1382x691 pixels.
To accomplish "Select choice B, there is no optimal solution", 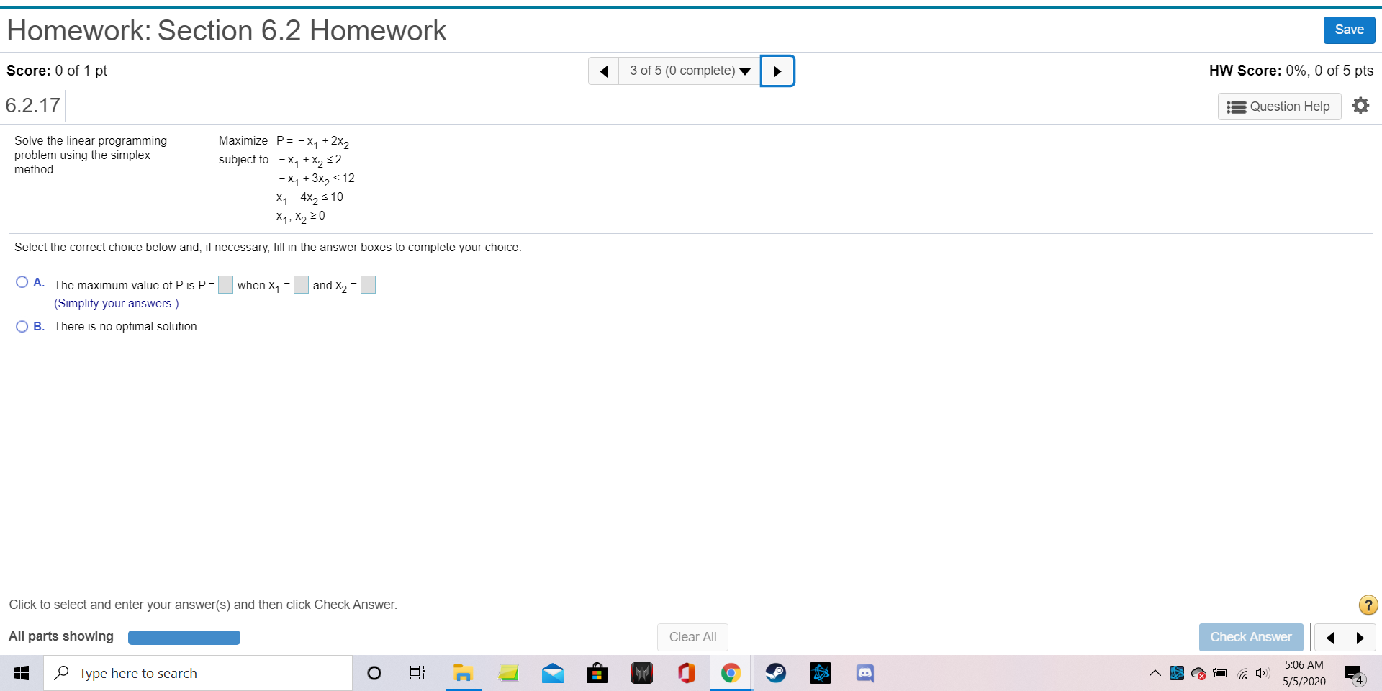I will [22, 327].
